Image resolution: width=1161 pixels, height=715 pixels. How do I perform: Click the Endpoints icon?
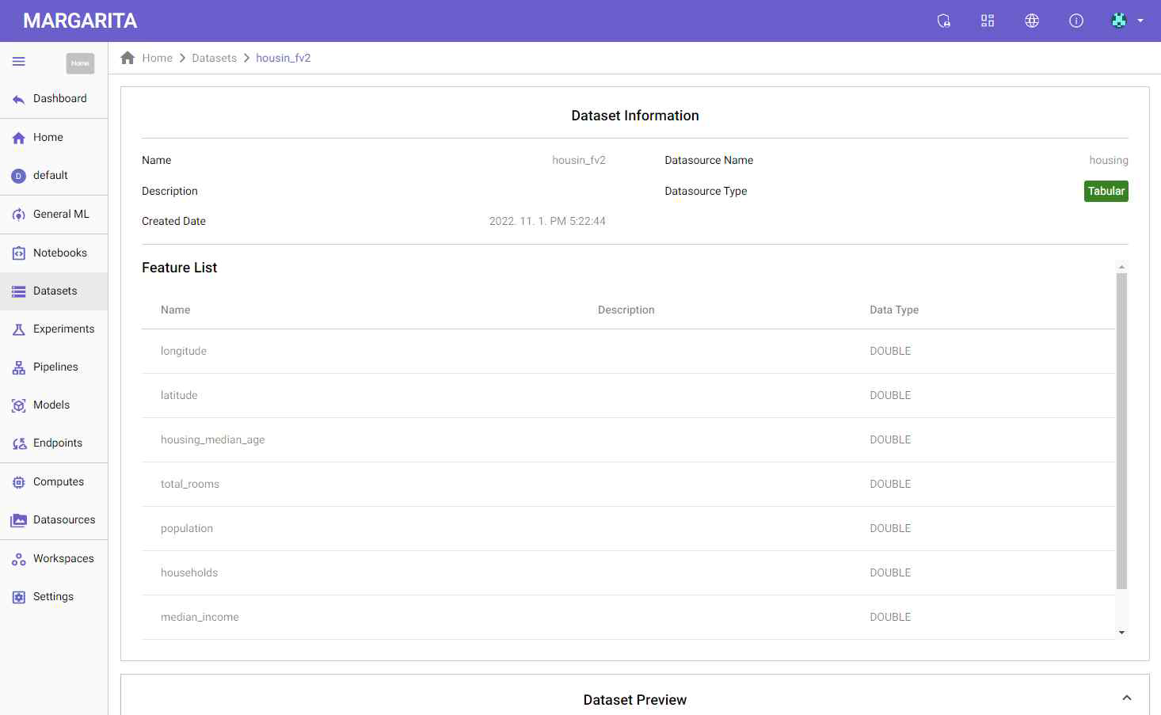19,443
